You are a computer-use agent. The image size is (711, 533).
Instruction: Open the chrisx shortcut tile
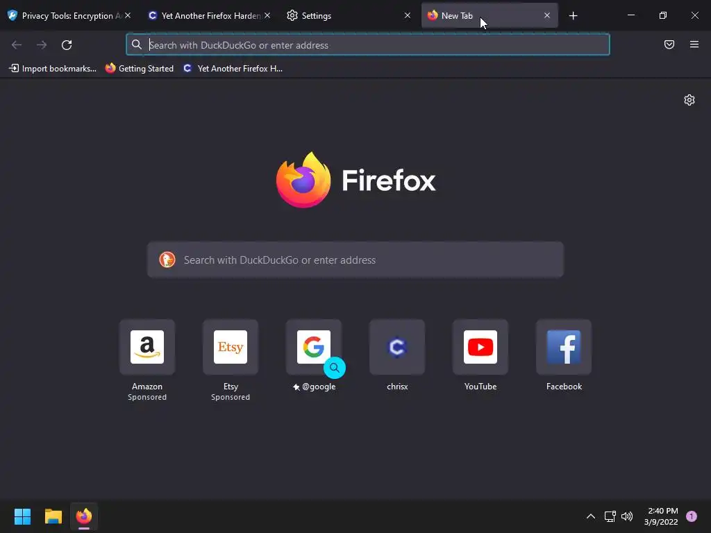[397, 347]
